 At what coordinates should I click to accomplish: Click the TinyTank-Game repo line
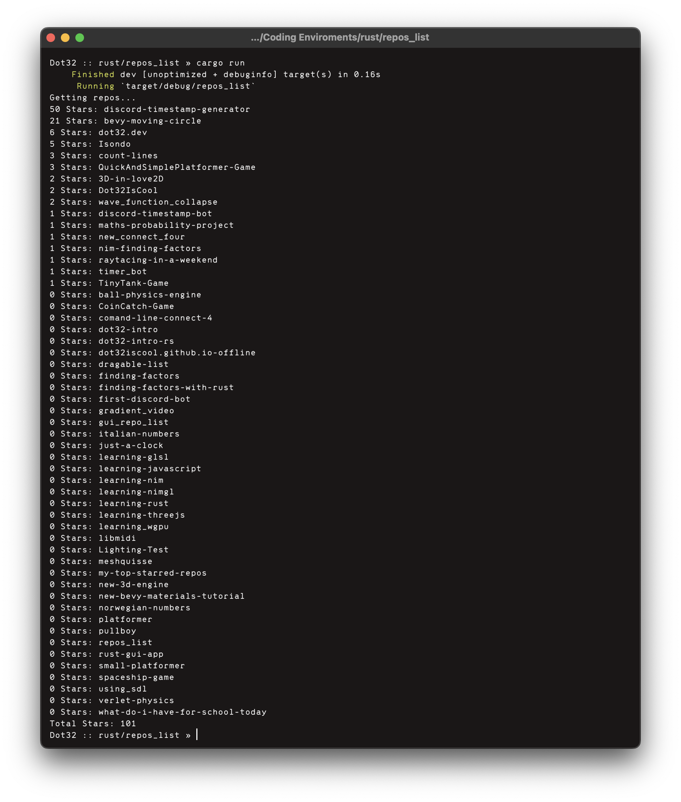pos(109,283)
